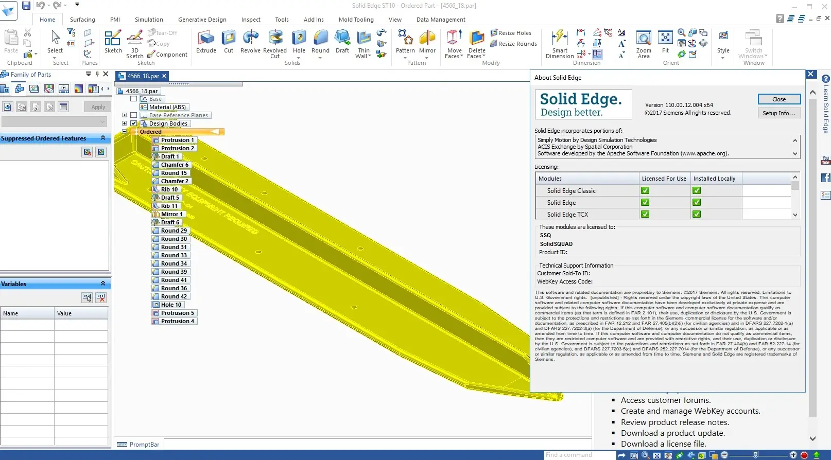Select Hole 10 feature

pos(167,305)
